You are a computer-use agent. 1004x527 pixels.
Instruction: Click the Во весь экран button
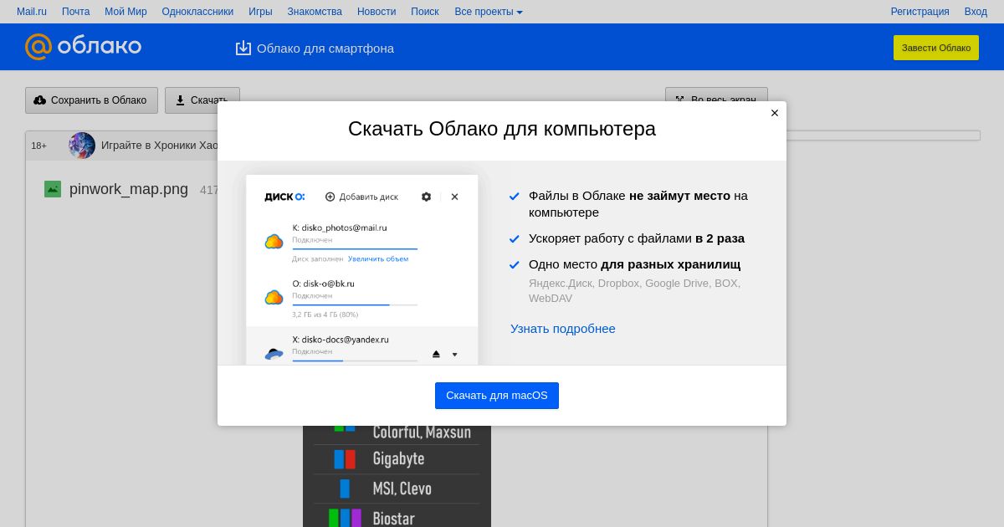(x=716, y=100)
